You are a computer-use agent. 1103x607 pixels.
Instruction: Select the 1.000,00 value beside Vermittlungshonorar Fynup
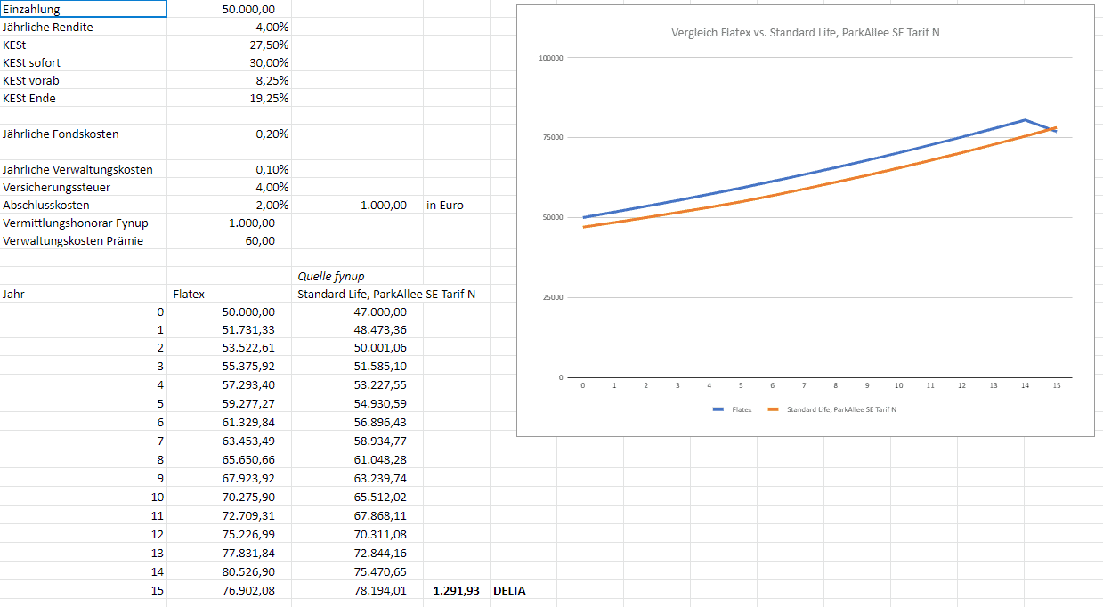tap(229, 223)
